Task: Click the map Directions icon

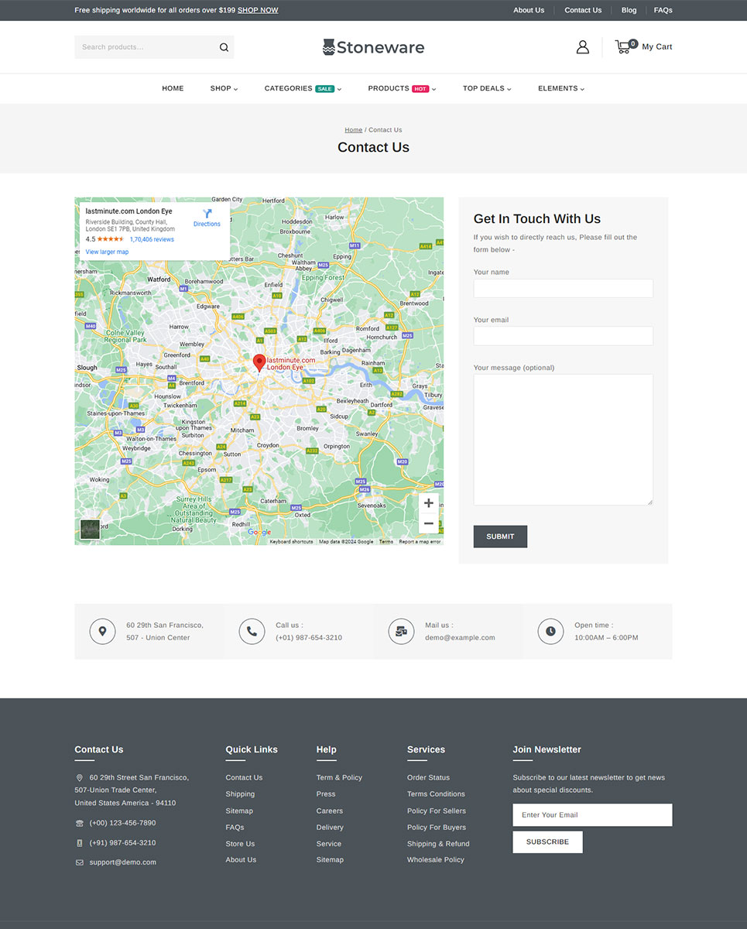Action: (x=207, y=214)
